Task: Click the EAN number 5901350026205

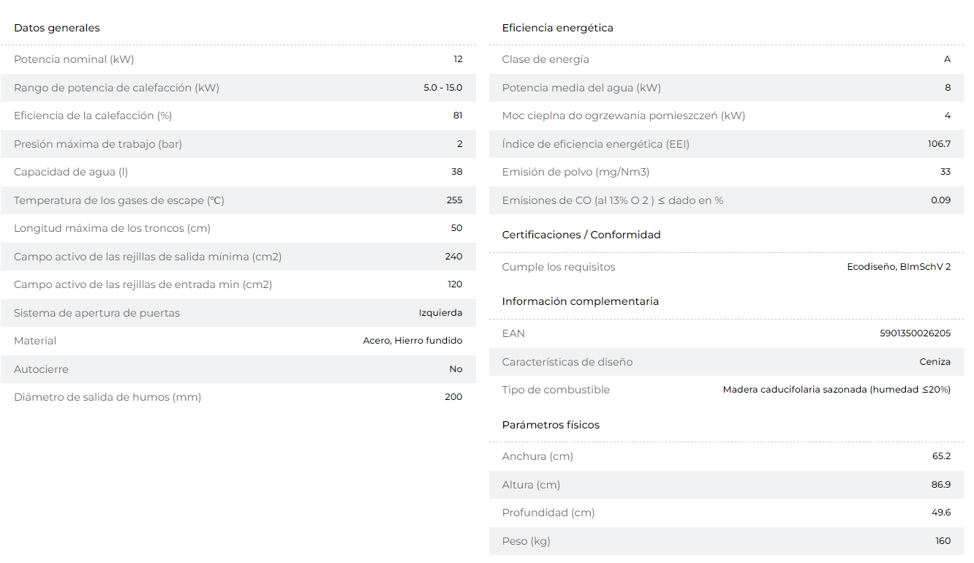Action: [916, 333]
